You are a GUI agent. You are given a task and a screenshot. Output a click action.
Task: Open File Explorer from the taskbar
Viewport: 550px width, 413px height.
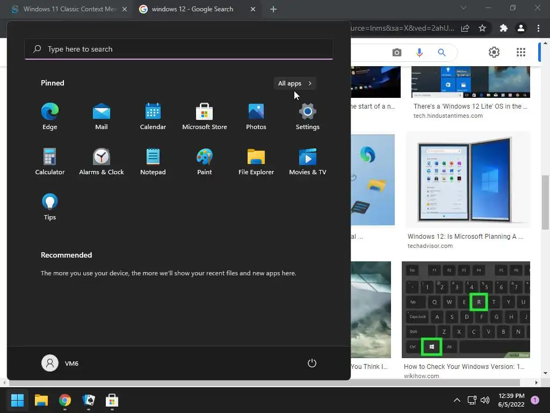(x=41, y=400)
